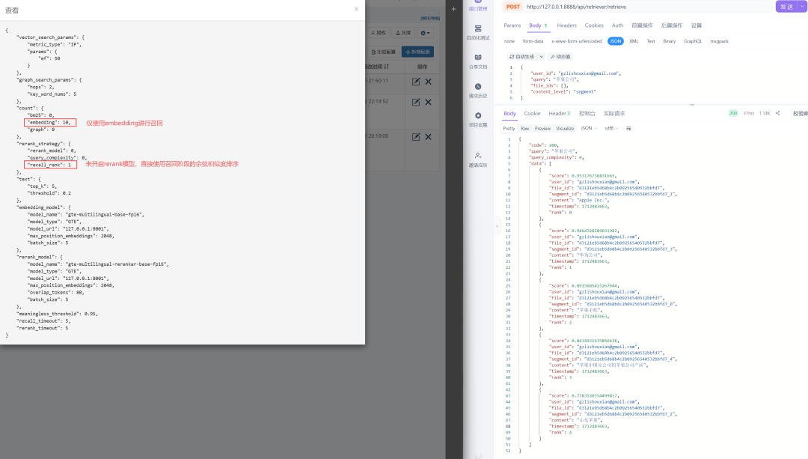Screen dimensions: 808x459
Task: Click the 比较配置 button
Action: click(383, 52)
